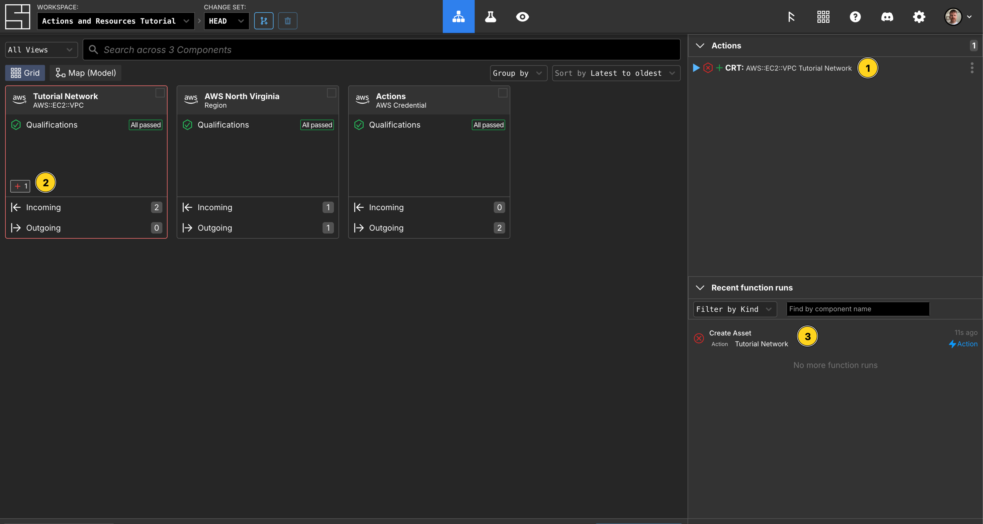Image resolution: width=983 pixels, height=524 pixels.
Task: Click Actions Qualifications check icon
Action: click(x=359, y=125)
